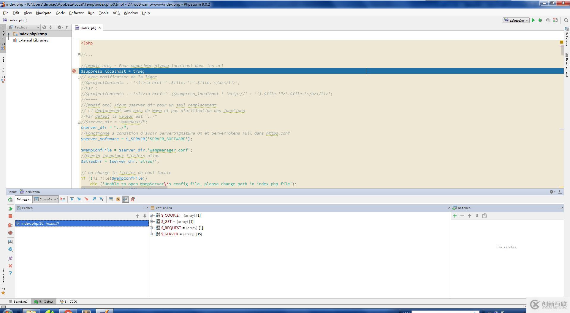Stop the debug session with red square
570x313 pixels.
click(10, 216)
